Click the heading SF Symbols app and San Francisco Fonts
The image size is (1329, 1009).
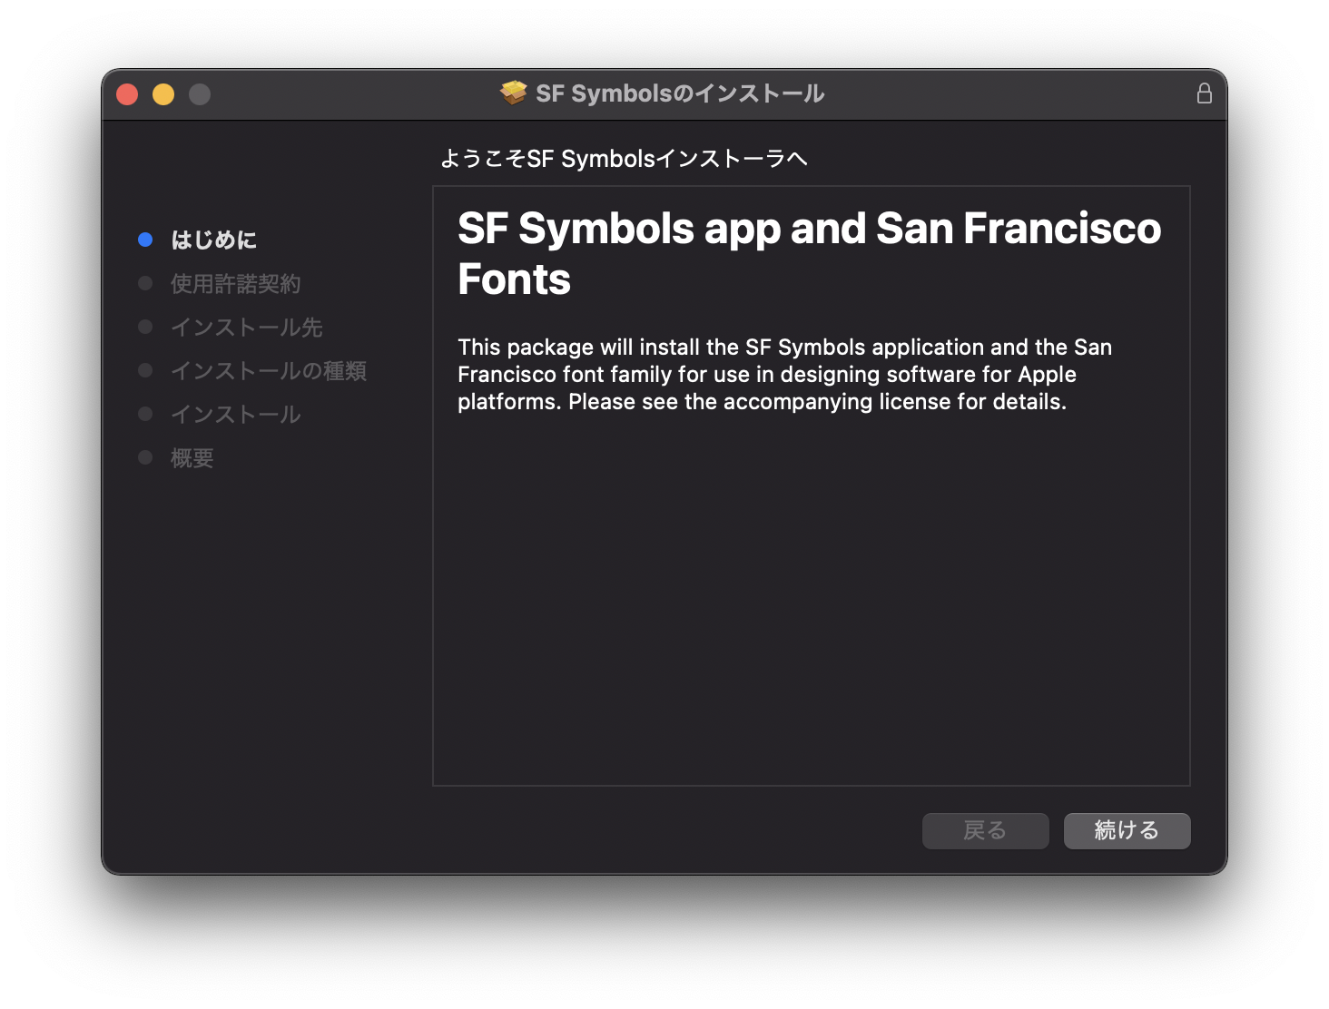pos(809,253)
